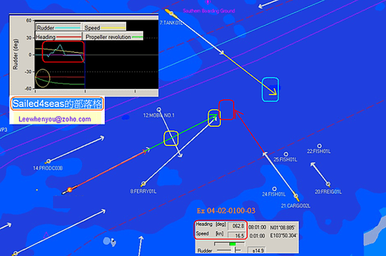Screen dimensions: 386x256
Task: Click the 25.FISH01L target circle
Action: [286, 154]
